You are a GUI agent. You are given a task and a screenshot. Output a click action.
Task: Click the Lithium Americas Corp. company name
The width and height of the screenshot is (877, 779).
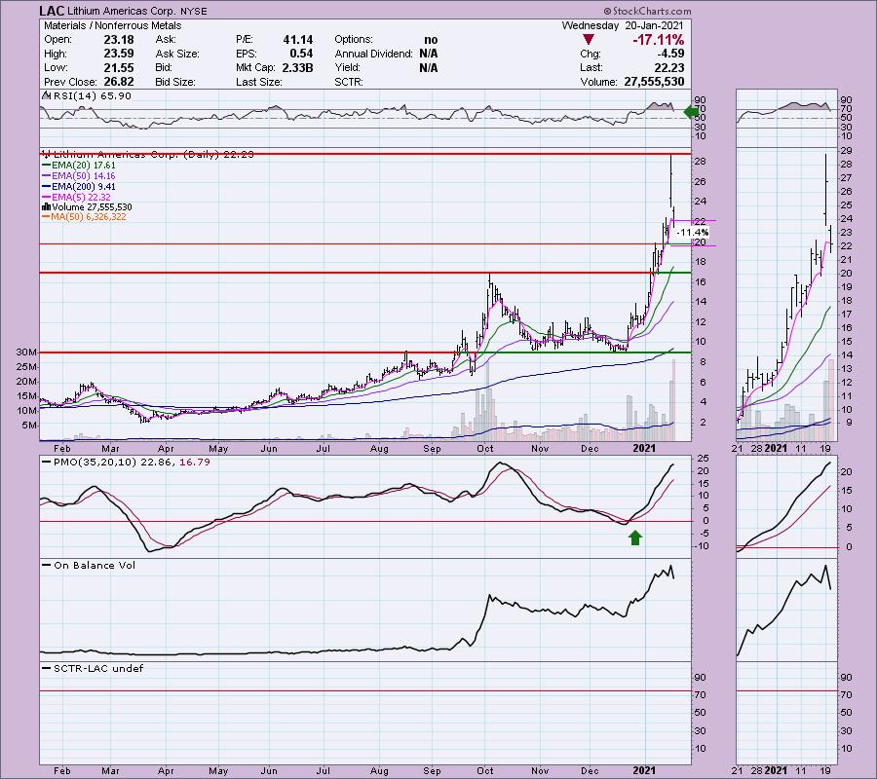(x=122, y=11)
